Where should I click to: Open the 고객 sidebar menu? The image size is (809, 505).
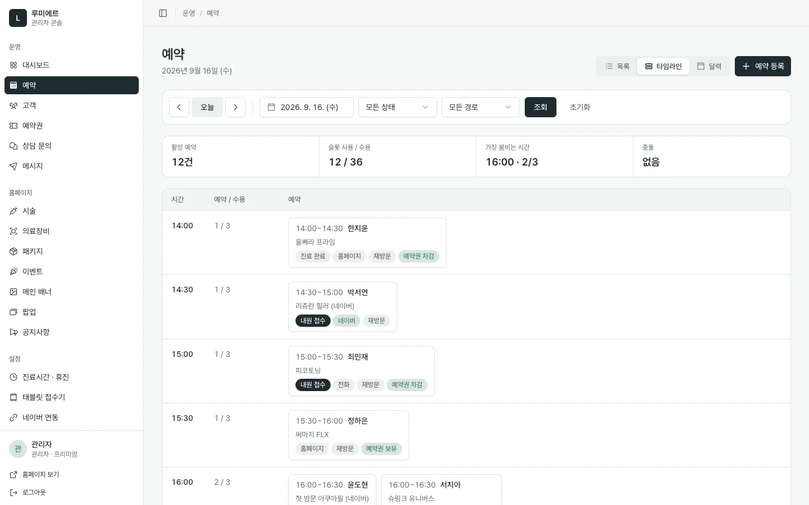pos(71,105)
